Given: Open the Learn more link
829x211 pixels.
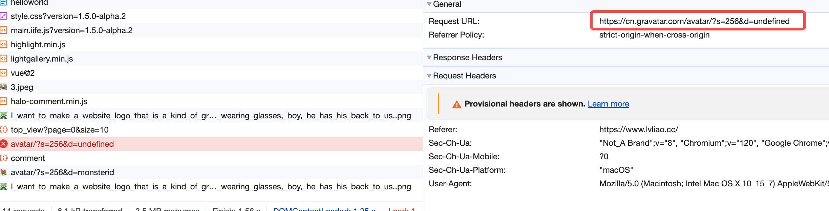Looking at the screenshot, I should 608,104.
